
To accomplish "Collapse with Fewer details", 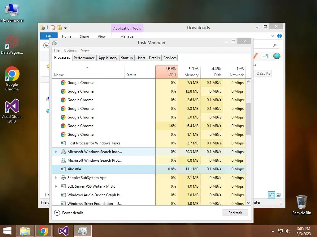I will pos(69,213).
